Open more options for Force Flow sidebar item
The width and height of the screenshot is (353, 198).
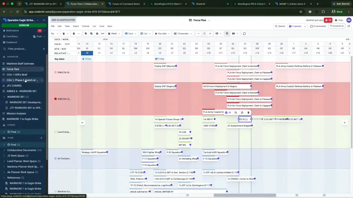click(x=42, y=69)
